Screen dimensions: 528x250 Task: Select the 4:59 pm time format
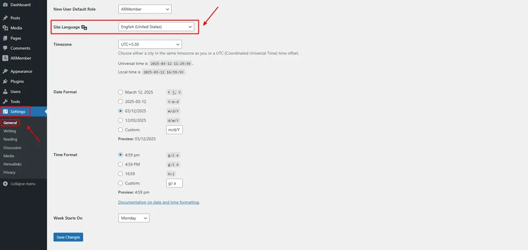click(x=121, y=155)
